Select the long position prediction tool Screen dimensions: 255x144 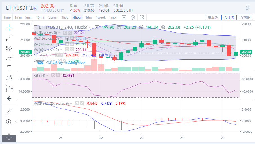tap(9, 88)
